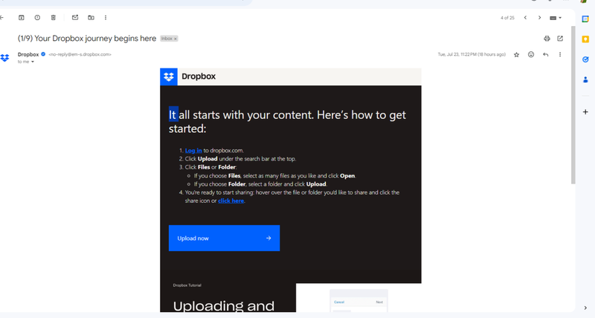Open the input tools dropdown

click(x=556, y=18)
